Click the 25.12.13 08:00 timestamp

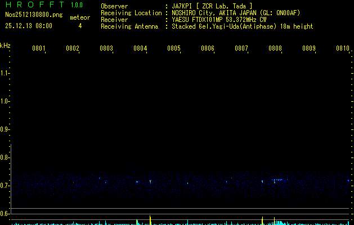[28, 26]
